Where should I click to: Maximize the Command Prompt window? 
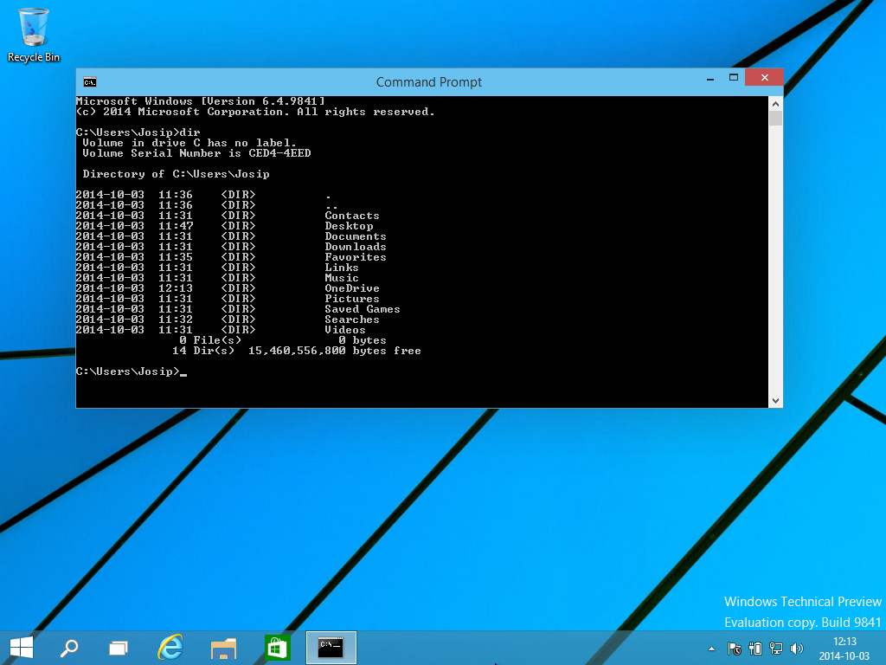point(734,78)
